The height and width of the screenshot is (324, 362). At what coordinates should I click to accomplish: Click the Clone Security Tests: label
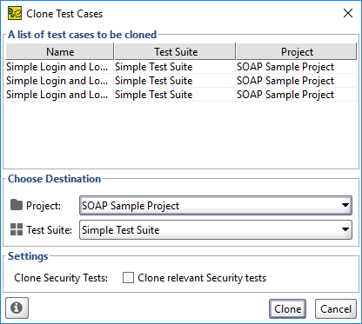point(61,278)
